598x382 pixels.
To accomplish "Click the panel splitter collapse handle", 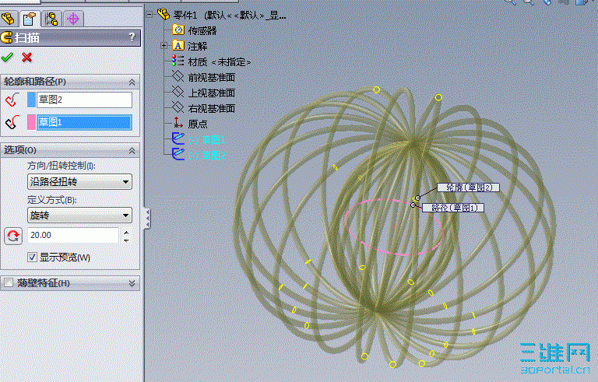I will click(x=147, y=219).
